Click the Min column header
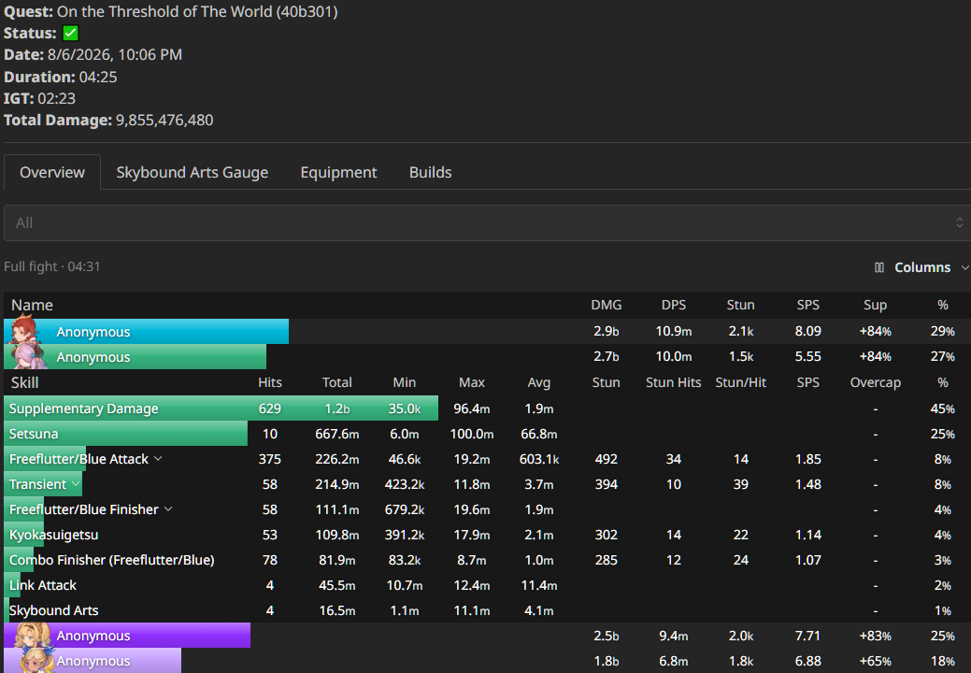 [404, 382]
